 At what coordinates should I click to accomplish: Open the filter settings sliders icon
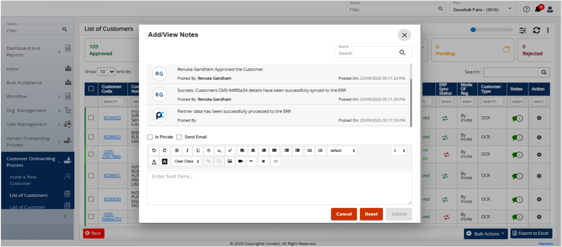coord(523,30)
